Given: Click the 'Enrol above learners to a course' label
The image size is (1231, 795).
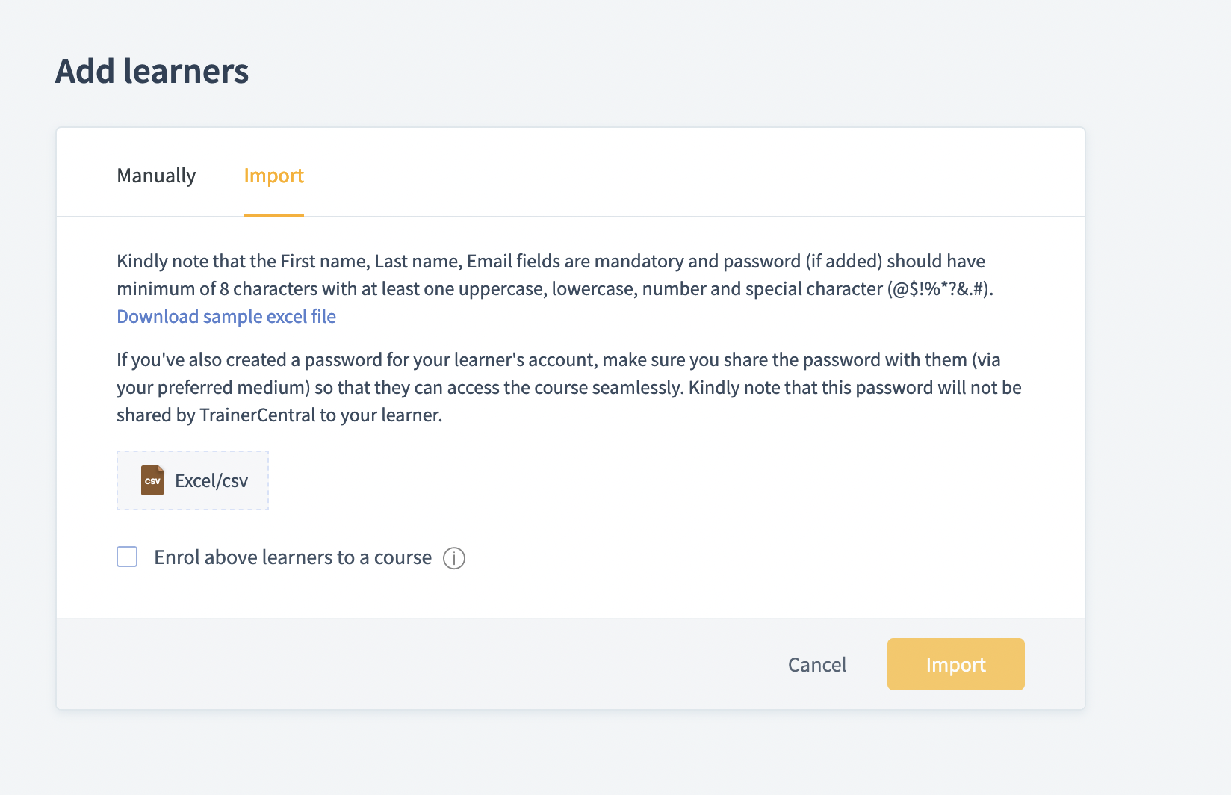Looking at the screenshot, I should click(293, 557).
